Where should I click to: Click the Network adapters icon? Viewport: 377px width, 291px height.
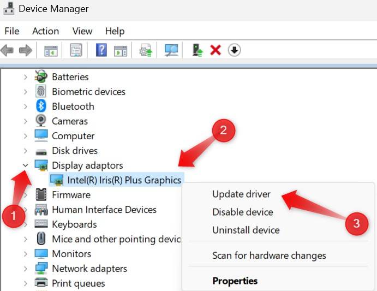[41, 268]
